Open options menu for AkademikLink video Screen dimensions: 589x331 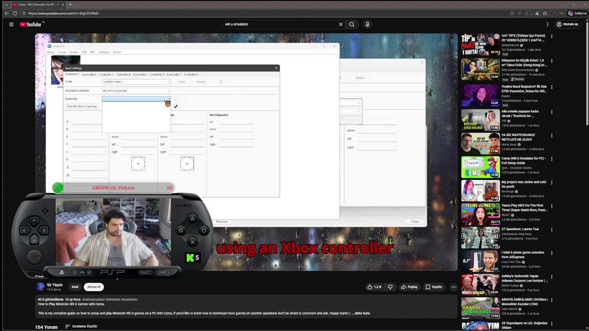point(552,36)
